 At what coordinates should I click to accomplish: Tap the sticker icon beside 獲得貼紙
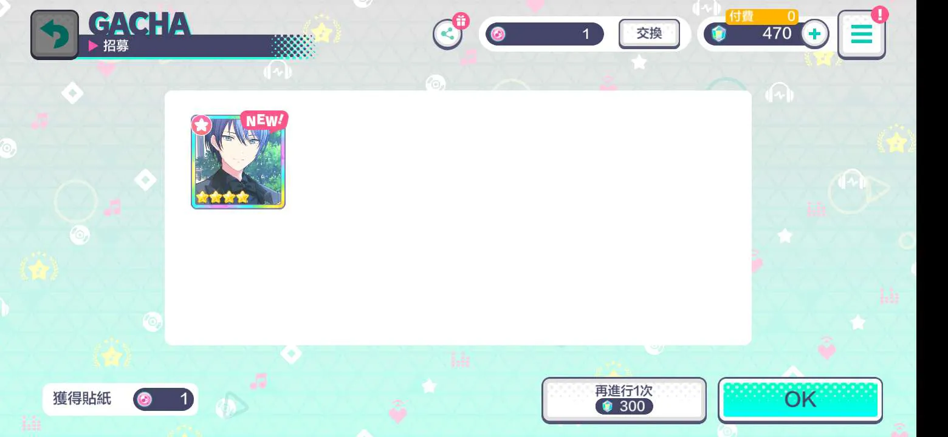[x=145, y=399]
